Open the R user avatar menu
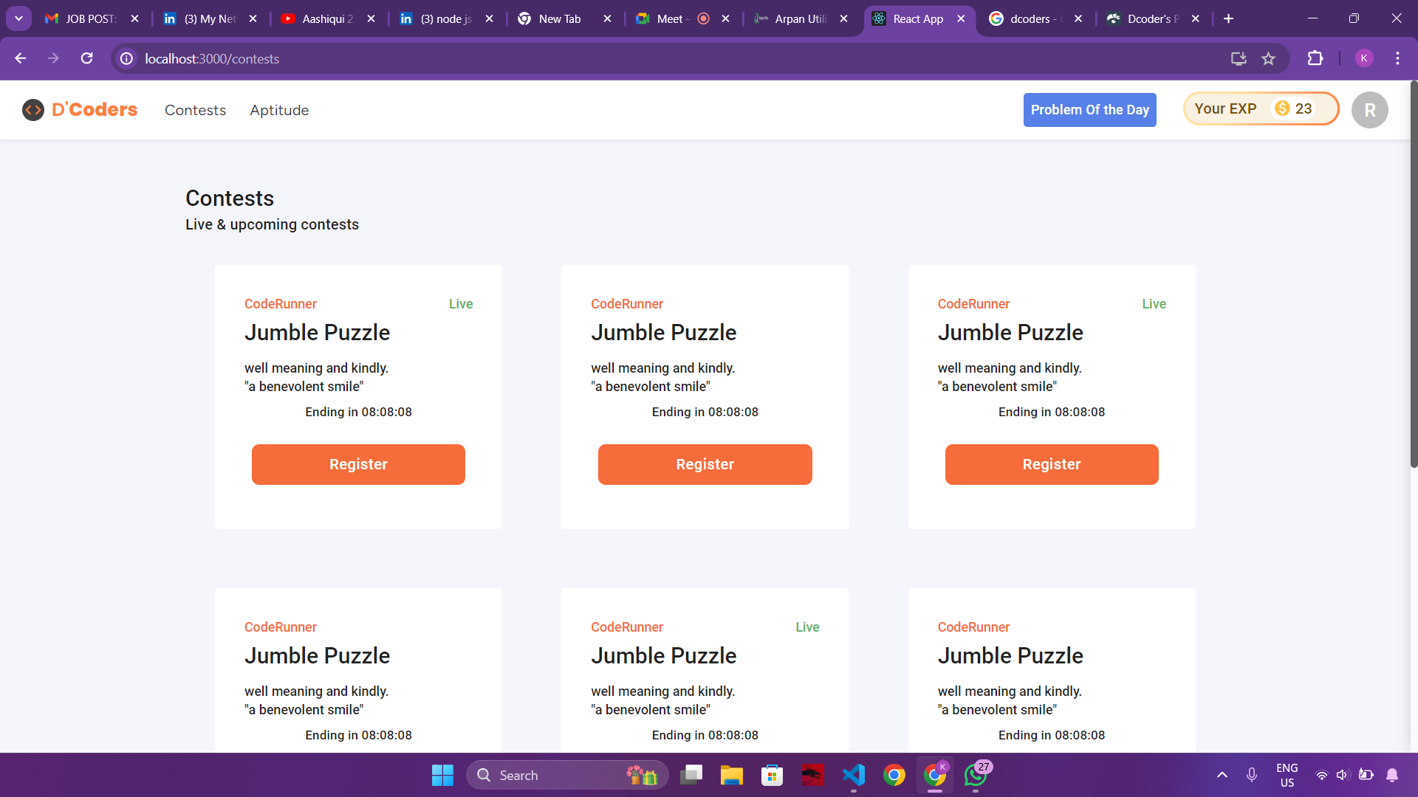The image size is (1418, 797). click(x=1369, y=110)
